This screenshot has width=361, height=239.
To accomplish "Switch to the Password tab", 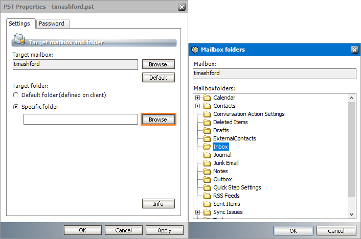I will tap(53, 23).
